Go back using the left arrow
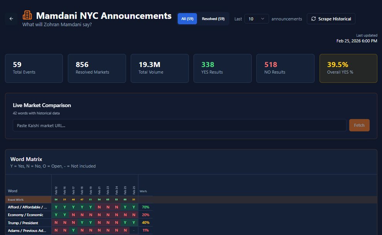Screen dimensions: 382x235 click(x=11, y=19)
